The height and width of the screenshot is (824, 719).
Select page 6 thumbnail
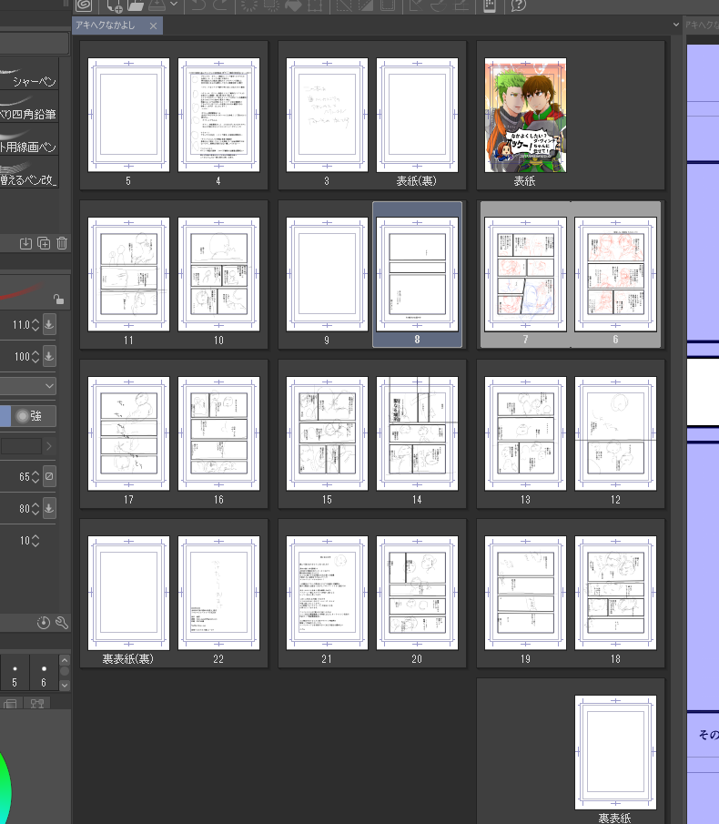click(615, 274)
